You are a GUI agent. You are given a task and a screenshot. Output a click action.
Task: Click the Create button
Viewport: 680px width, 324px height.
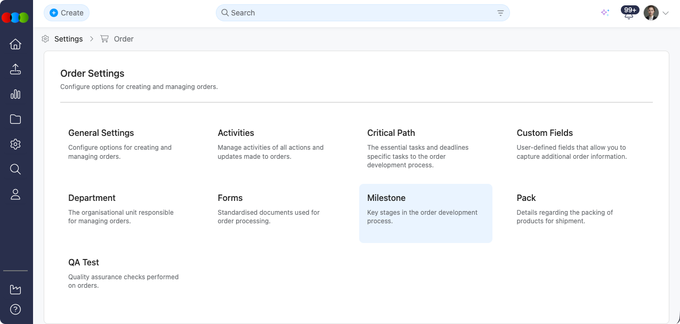(67, 13)
